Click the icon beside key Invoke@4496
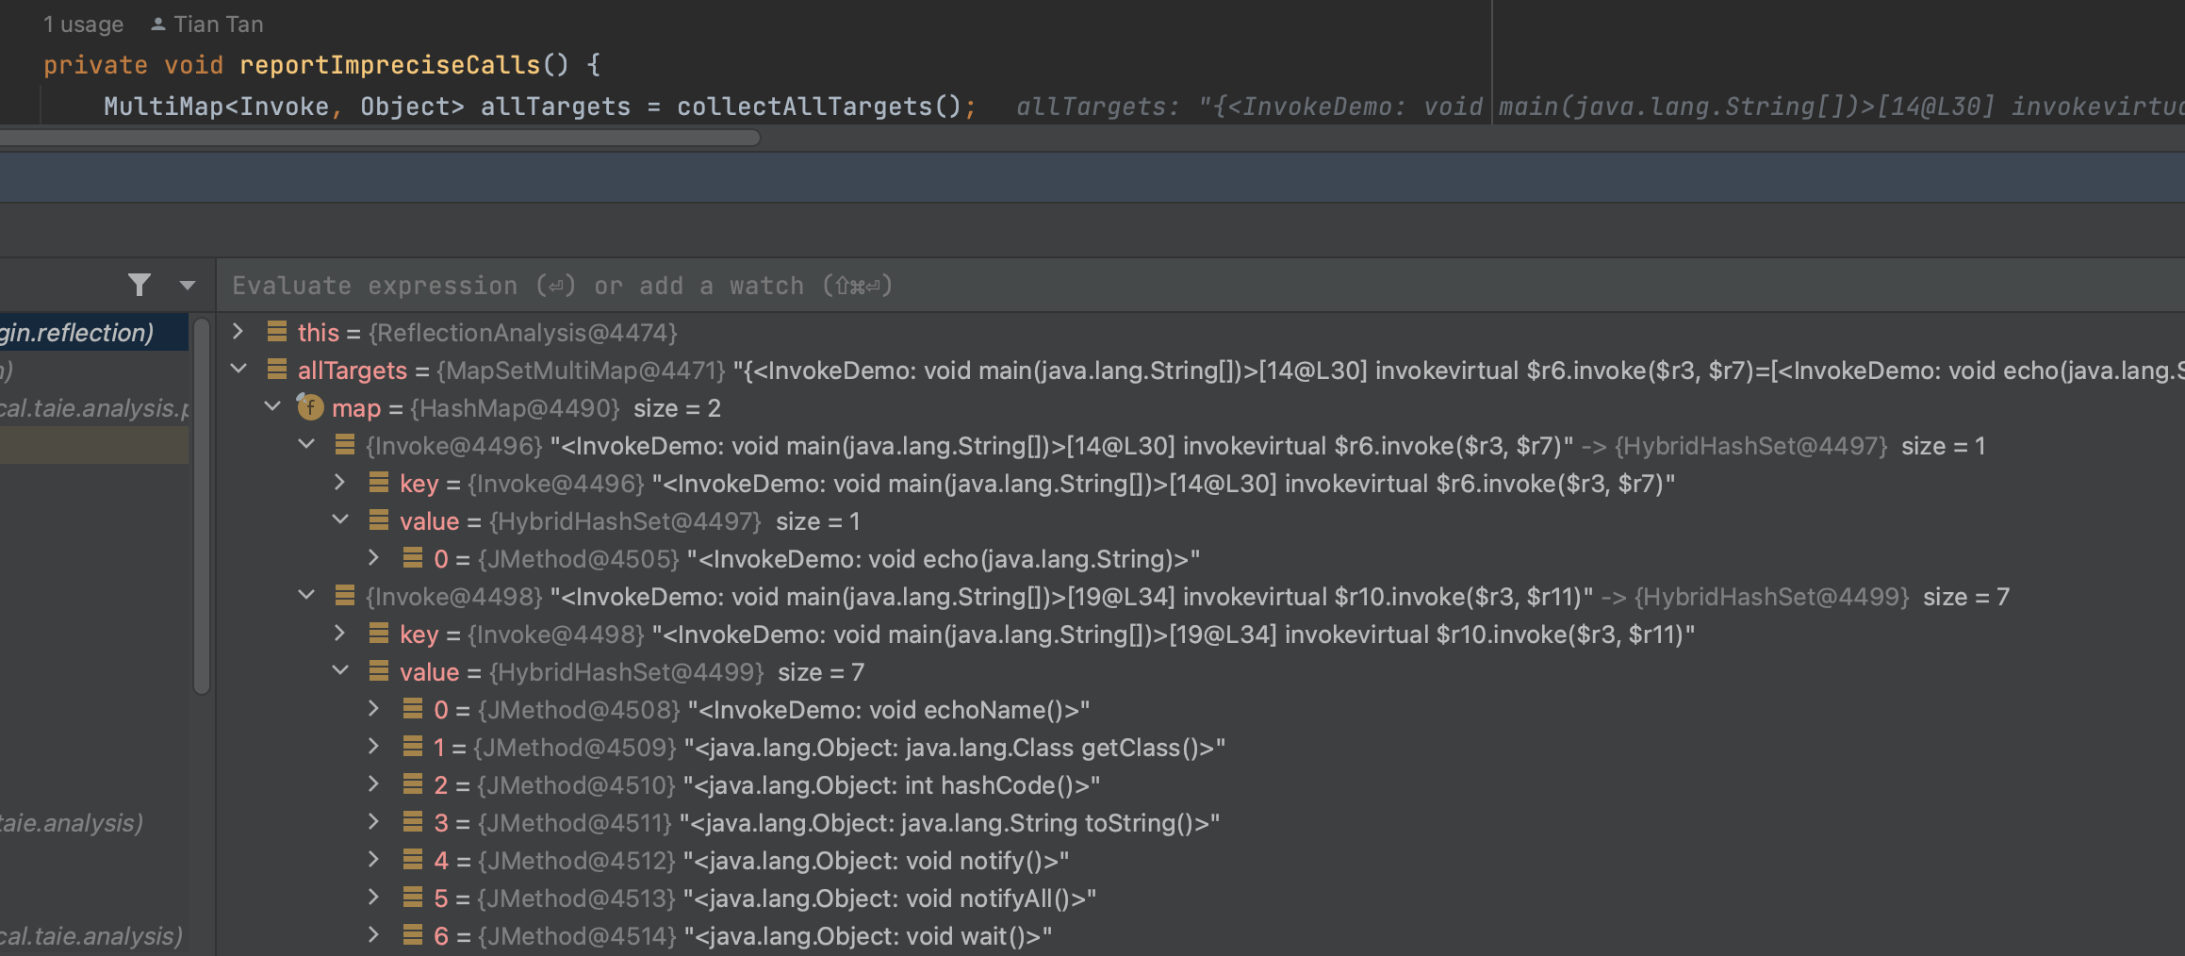 tap(379, 482)
